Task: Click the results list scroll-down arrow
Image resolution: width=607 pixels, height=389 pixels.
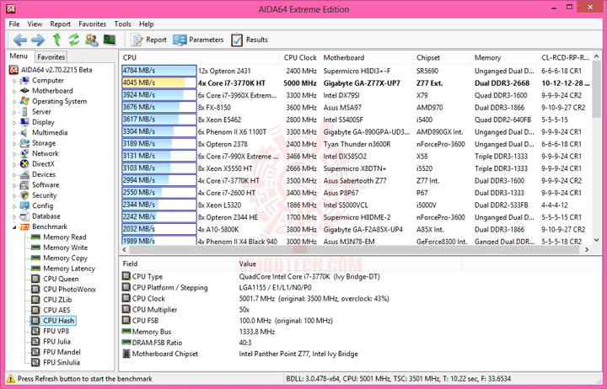Action: click(597, 240)
